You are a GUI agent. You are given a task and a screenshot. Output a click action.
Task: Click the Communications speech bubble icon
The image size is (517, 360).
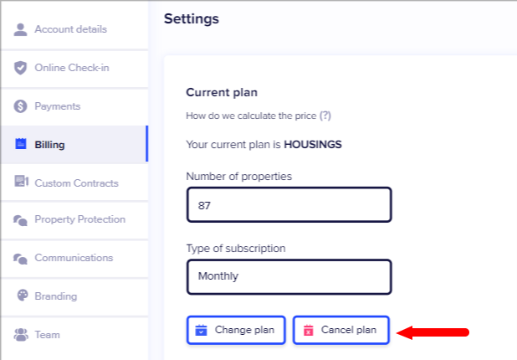[21, 259]
